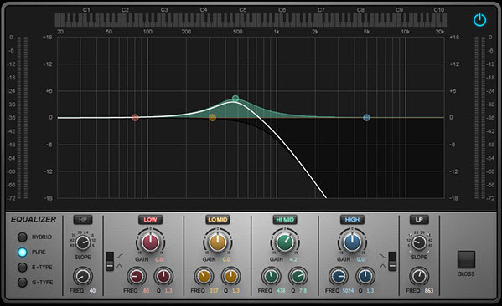The height and width of the screenshot is (306, 502).
Task: Click the 20k frequency axis label
Action: (x=440, y=32)
